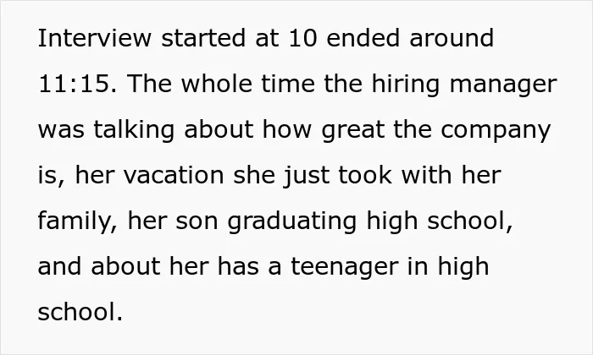Click the word "took" on the fourth line

(x=365, y=176)
